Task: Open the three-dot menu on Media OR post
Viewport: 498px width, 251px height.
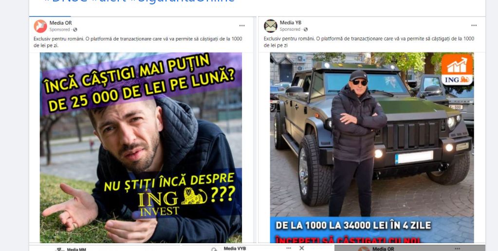Action: 242,26
